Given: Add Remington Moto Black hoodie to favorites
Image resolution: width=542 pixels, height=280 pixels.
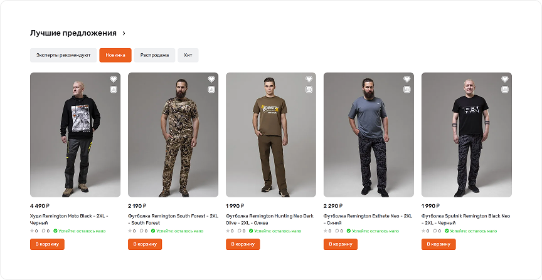Looking at the screenshot, I should tap(114, 80).
